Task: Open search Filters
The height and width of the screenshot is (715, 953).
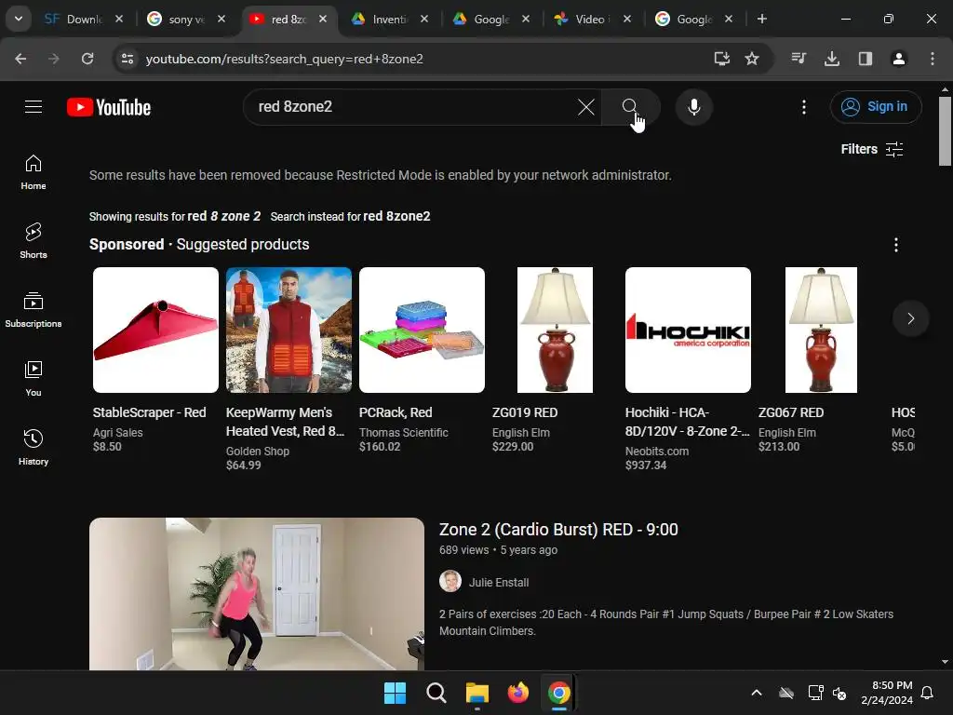Action: point(872,149)
